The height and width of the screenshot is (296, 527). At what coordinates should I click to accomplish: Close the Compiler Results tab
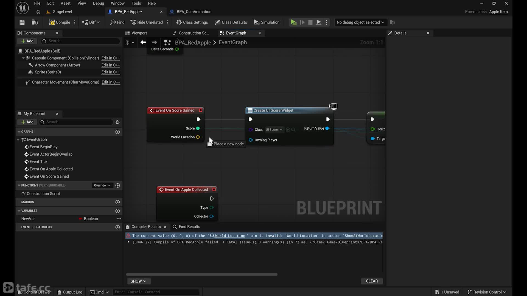[x=165, y=227]
